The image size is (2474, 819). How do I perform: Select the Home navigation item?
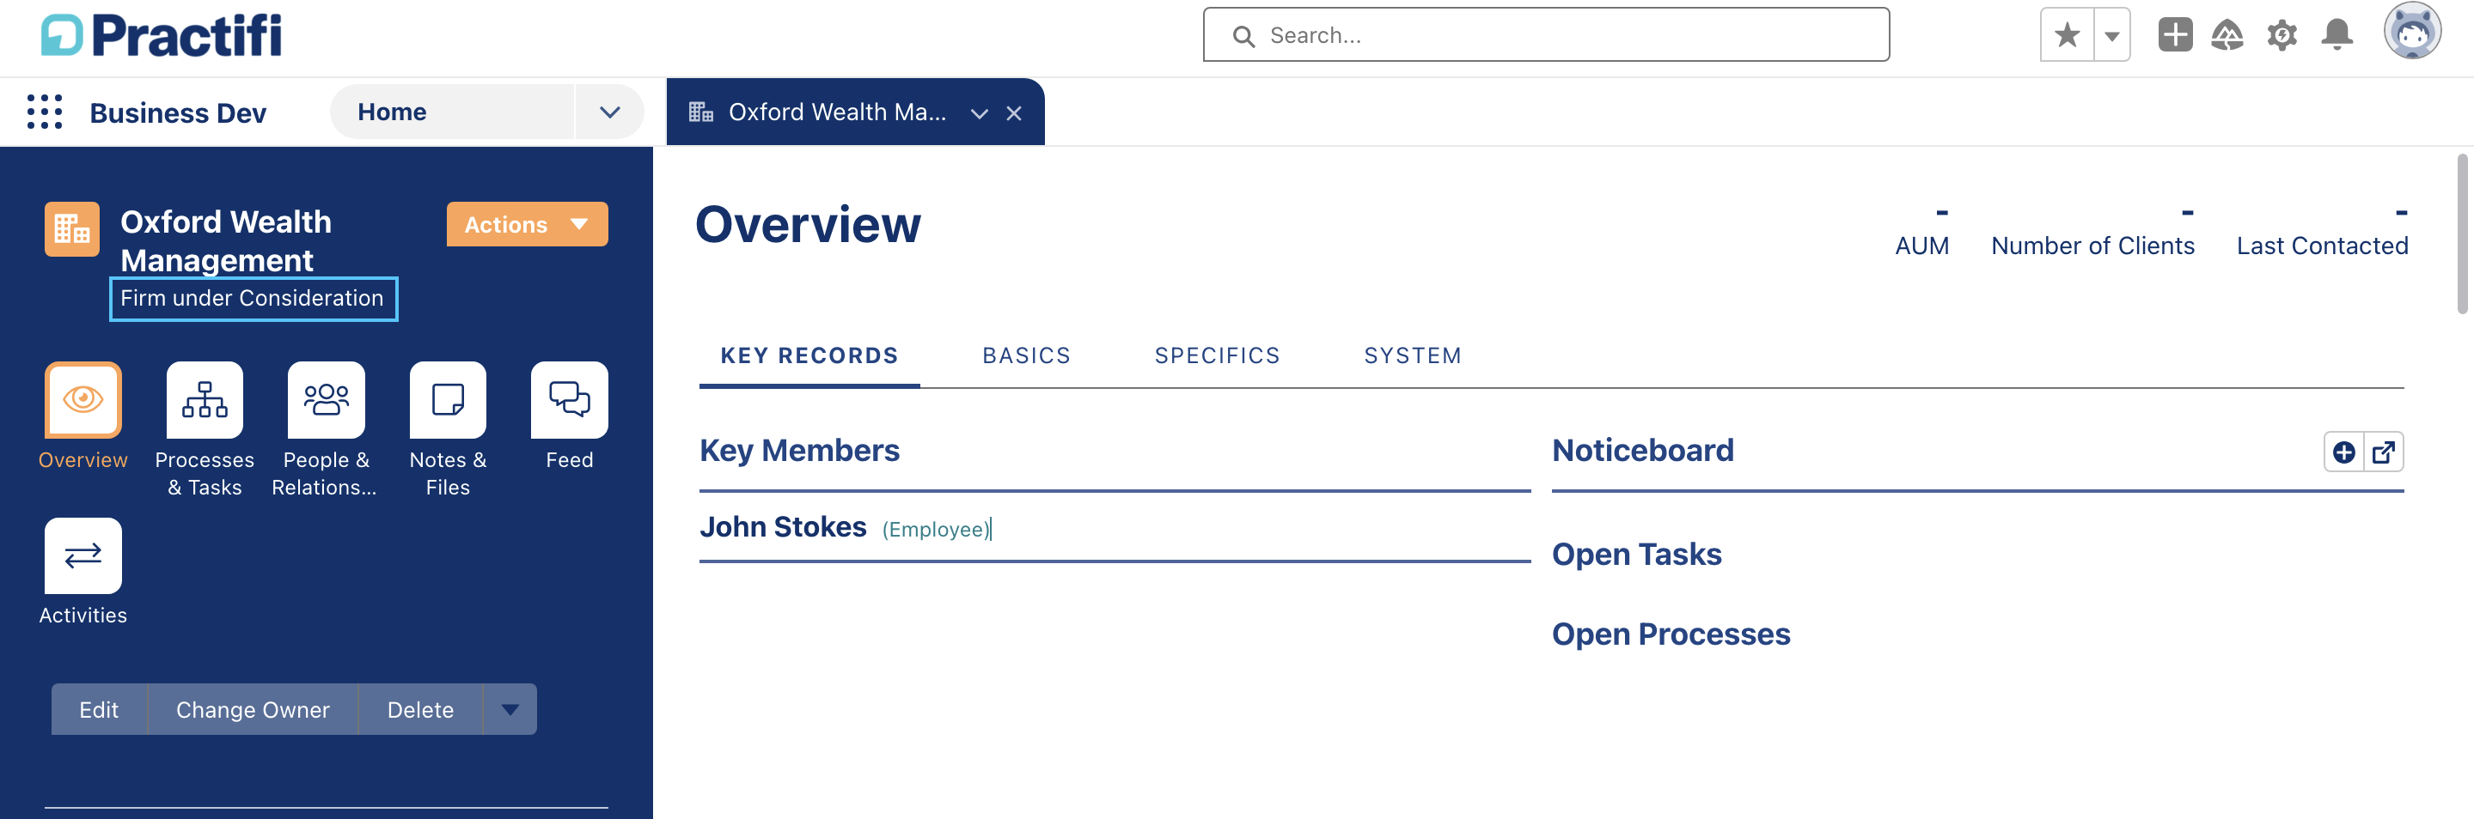coord(451,112)
